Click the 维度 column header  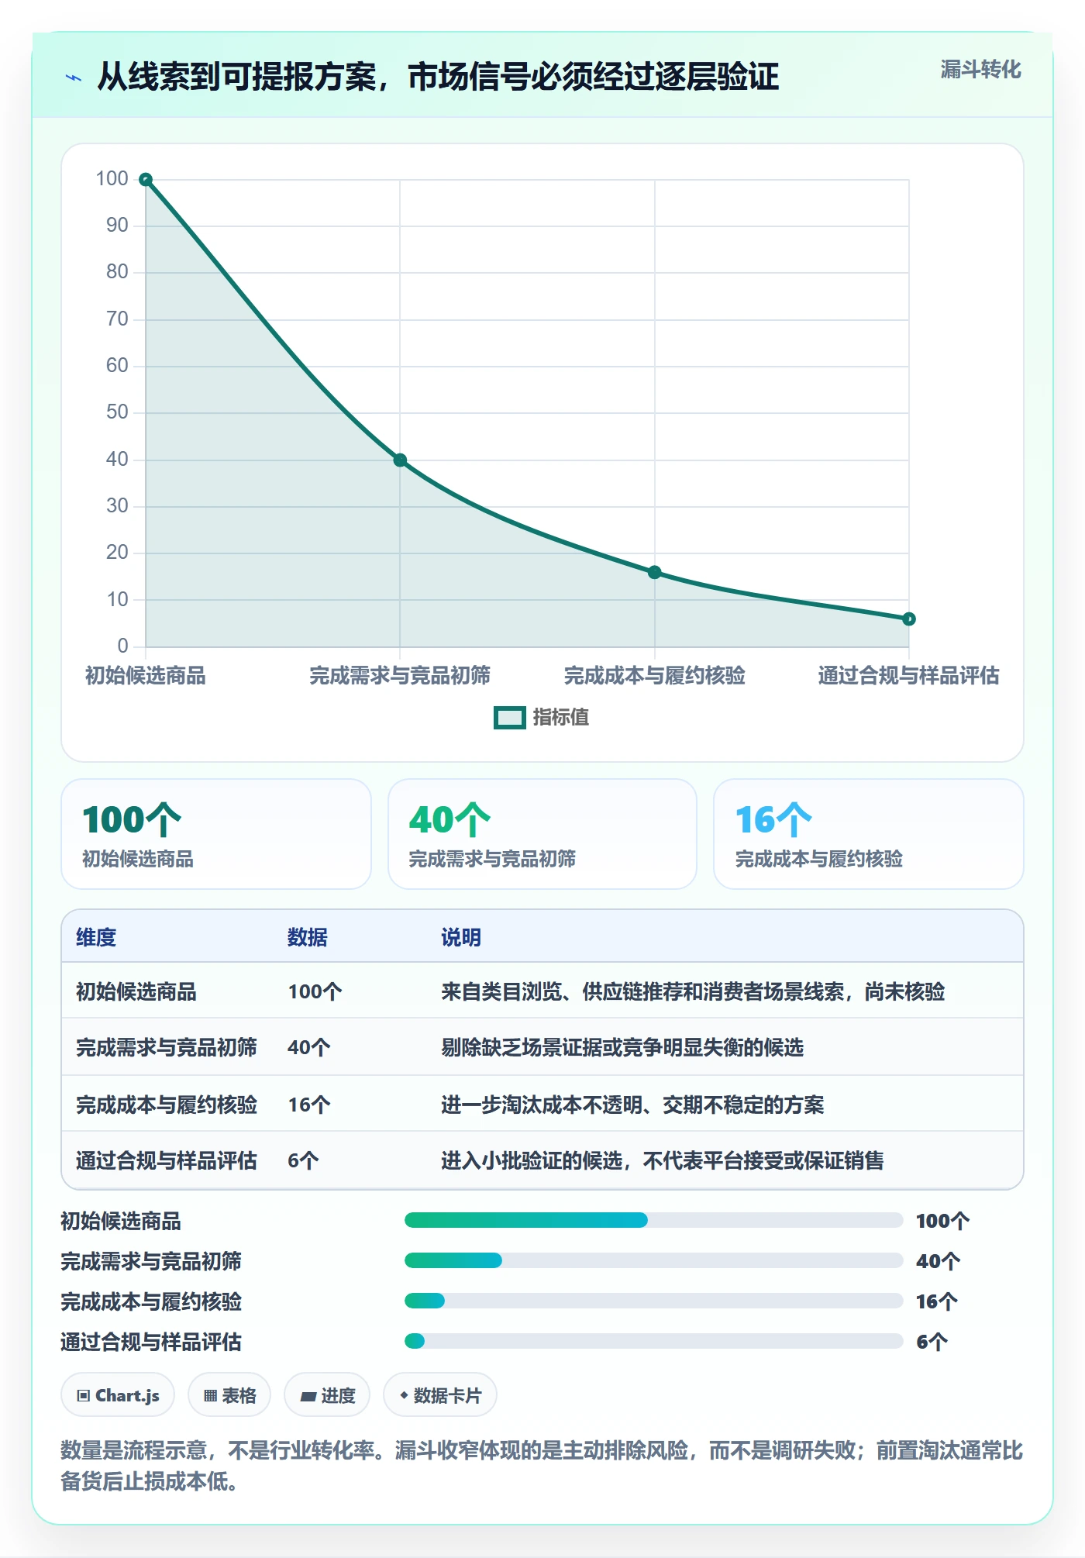96,938
